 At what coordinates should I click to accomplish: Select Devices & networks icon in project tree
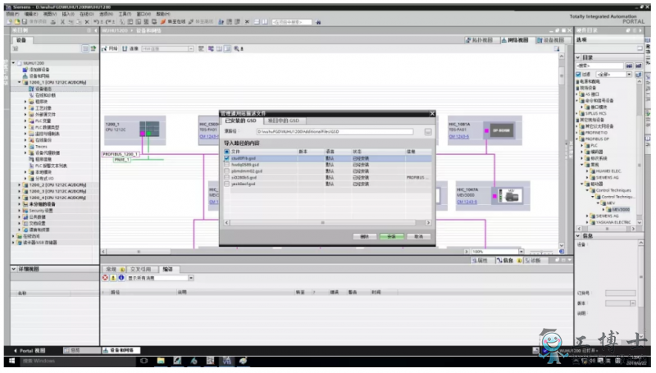pos(25,76)
